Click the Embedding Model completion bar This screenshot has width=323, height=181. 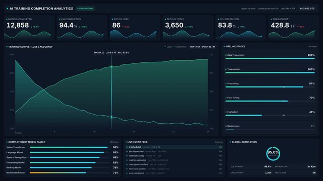pyautogui.click(x=70, y=162)
